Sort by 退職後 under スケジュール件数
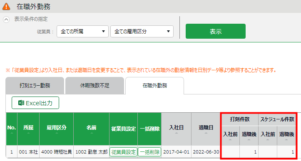The height and width of the screenshot is (161, 301). [x=286, y=136]
